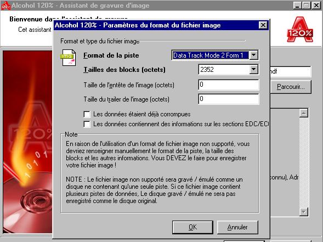
Task: Click the file path field ending in mdf
Action: 291,71
